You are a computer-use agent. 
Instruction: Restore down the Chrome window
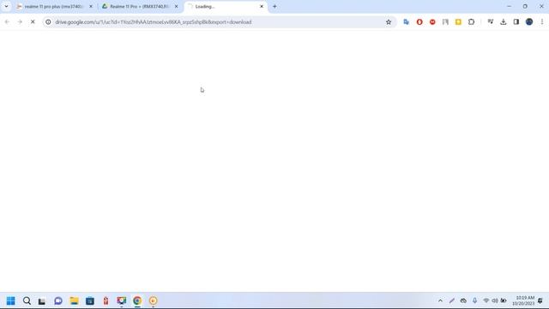click(x=525, y=6)
